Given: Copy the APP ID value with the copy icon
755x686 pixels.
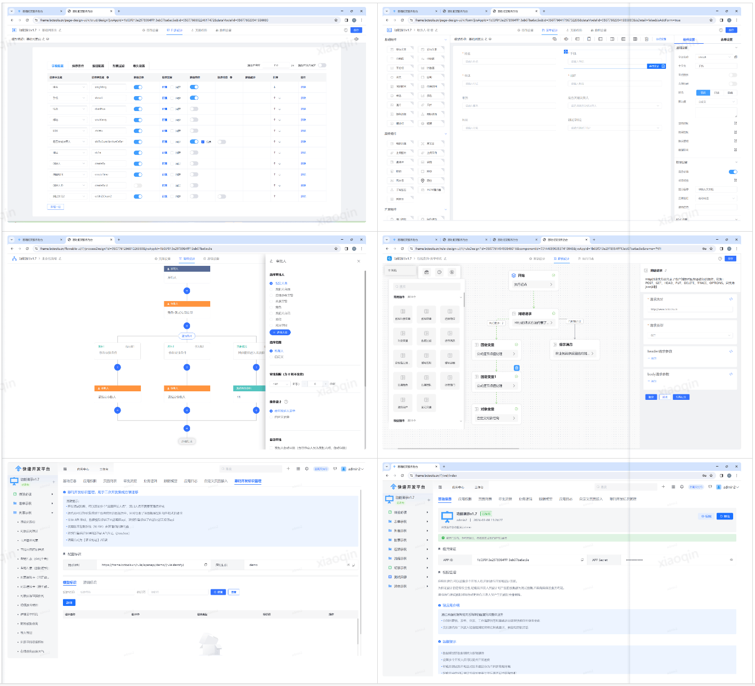Looking at the screenshot, I should coord(582,560).
